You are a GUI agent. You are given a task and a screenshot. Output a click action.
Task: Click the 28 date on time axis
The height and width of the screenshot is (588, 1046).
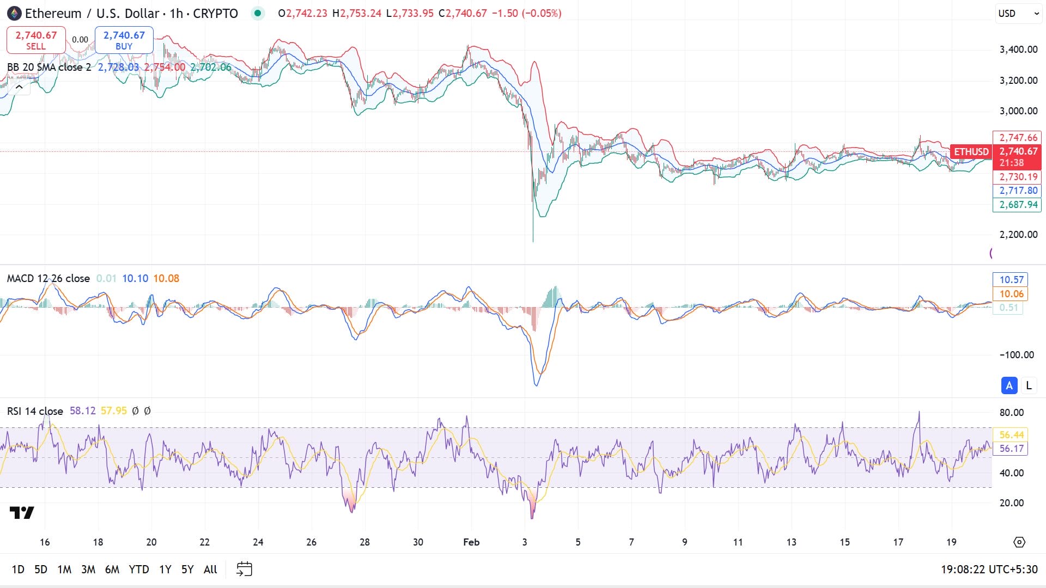[x=364, y=542]
